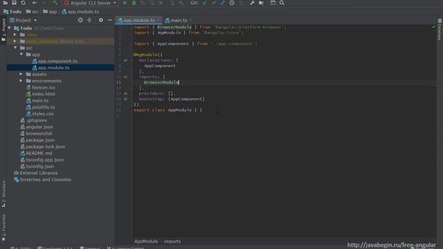Click the gutter icon beside the bootstrap line

click(x=125, y=99)
